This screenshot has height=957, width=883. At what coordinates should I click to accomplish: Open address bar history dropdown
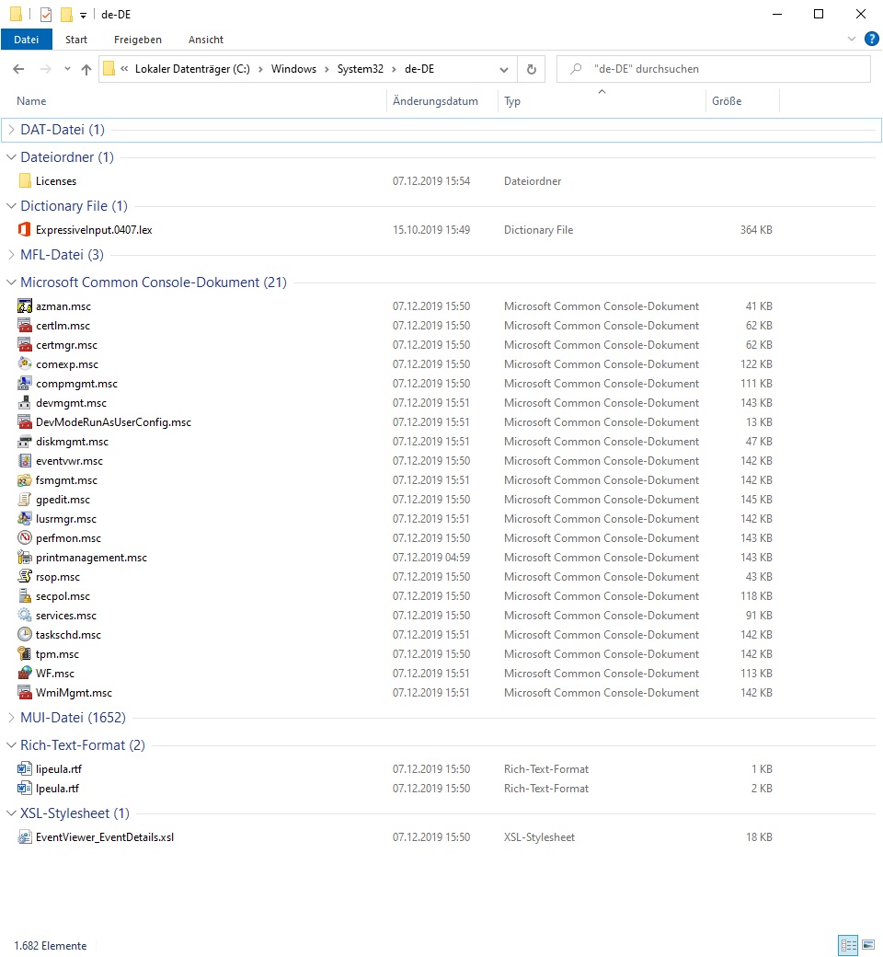tap(504, 69)
